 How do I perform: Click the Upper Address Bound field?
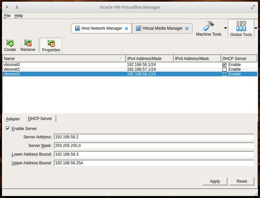pos(154,163)
